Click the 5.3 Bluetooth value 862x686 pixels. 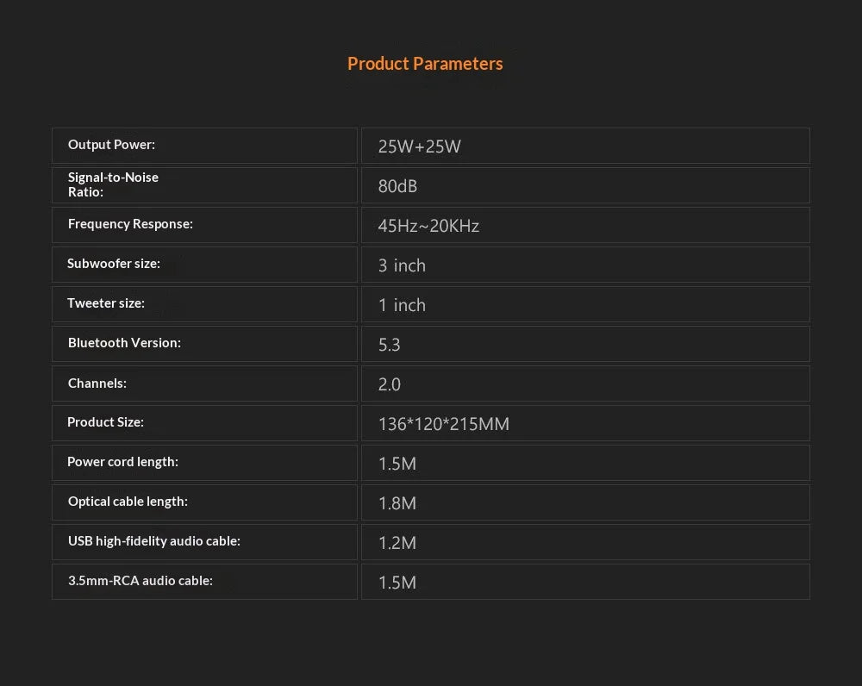(x=390, y=345)
